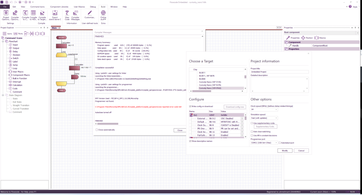362x195 pixels.
Task: Open the Clock speed dropdown
Action: pyautogui.click(x=277, y=110)
